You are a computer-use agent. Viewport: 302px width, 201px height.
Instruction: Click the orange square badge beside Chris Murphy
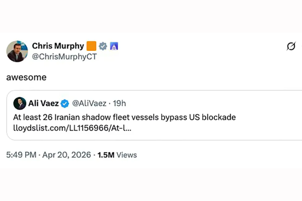[91, 46]
